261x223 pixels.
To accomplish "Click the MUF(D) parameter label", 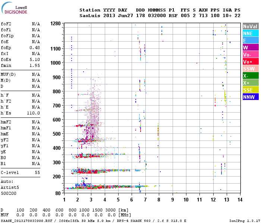I will [x=8, y=74].
